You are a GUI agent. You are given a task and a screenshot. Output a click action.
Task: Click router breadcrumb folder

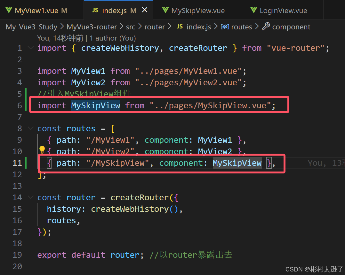[155, 27]
